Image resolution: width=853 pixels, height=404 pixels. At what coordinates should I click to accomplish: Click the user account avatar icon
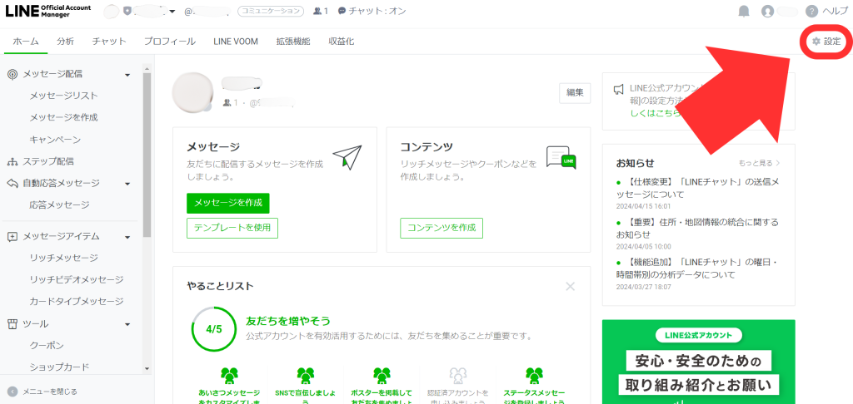tap(767, 12)
